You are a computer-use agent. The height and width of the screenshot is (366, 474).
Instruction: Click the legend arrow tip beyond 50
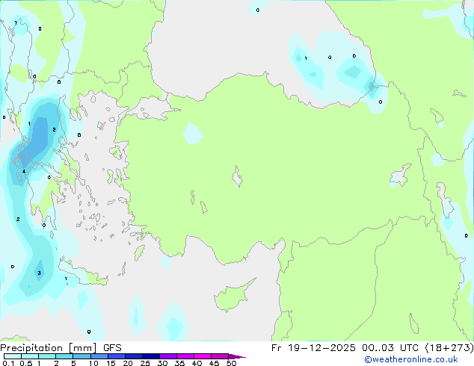(x=237, y=356)
